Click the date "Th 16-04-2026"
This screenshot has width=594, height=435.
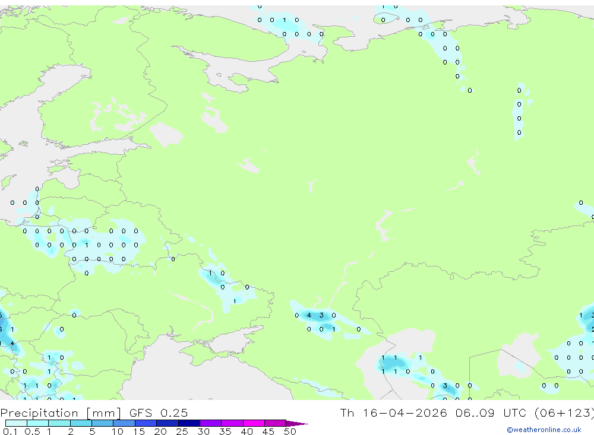(x=393, y=413)
